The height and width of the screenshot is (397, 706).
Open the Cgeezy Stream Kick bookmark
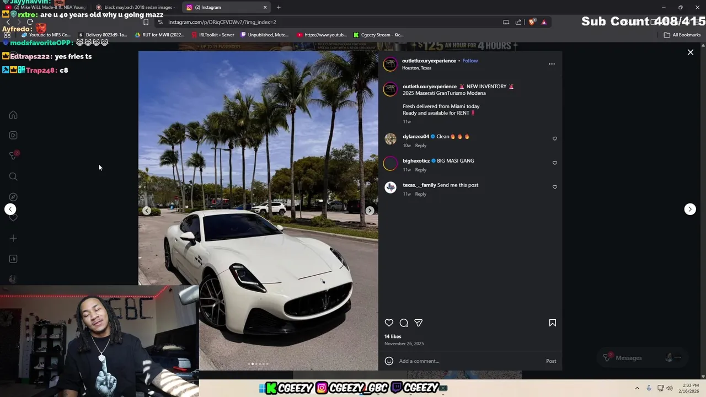point(379,35)
